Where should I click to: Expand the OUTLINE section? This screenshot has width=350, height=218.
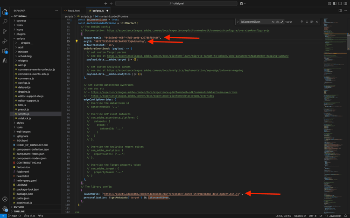(19, 207)
